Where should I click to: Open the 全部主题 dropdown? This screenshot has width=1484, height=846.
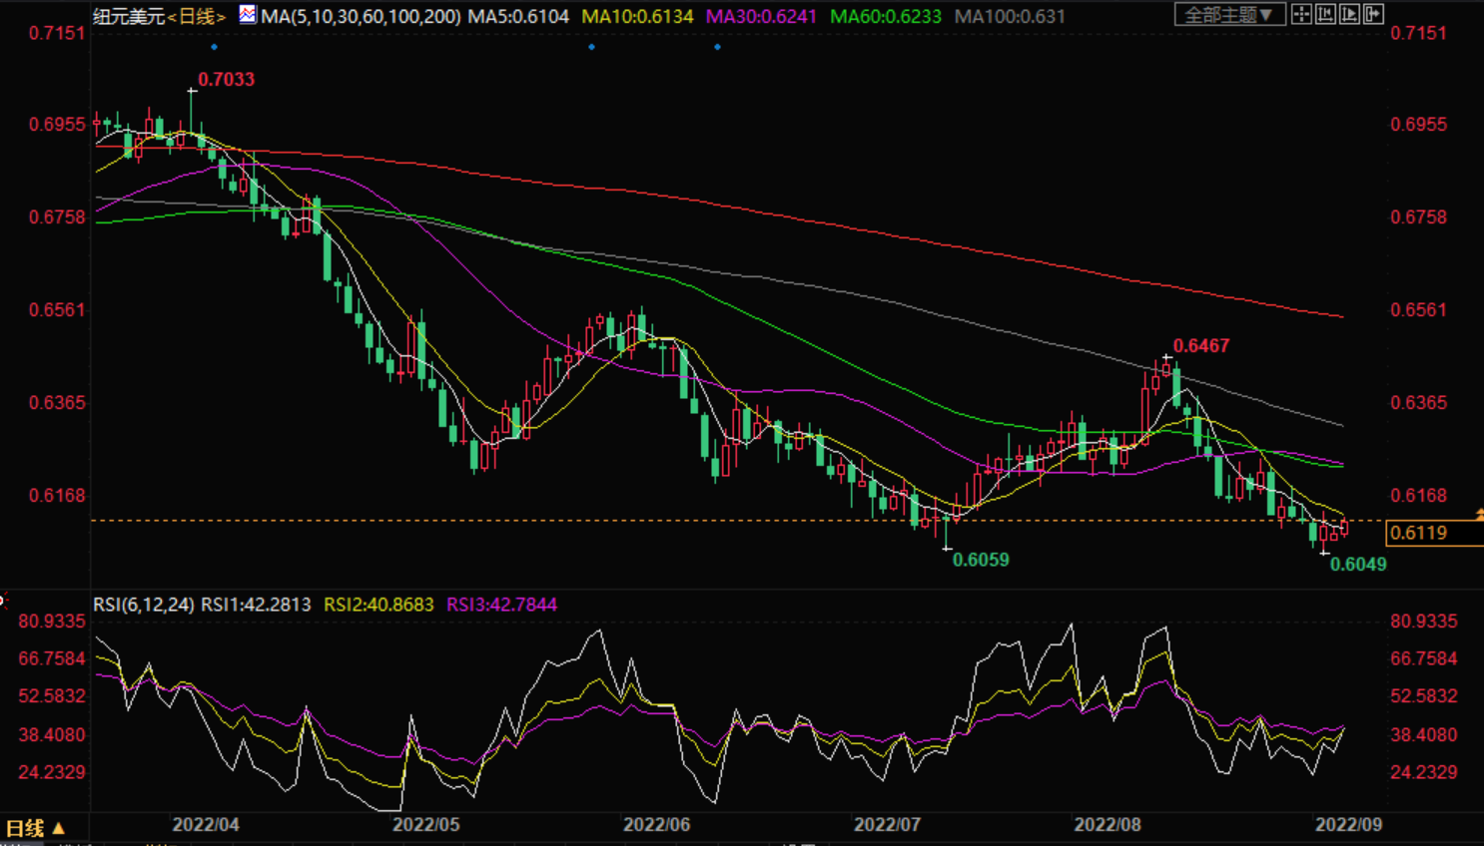pos(1228,15)
